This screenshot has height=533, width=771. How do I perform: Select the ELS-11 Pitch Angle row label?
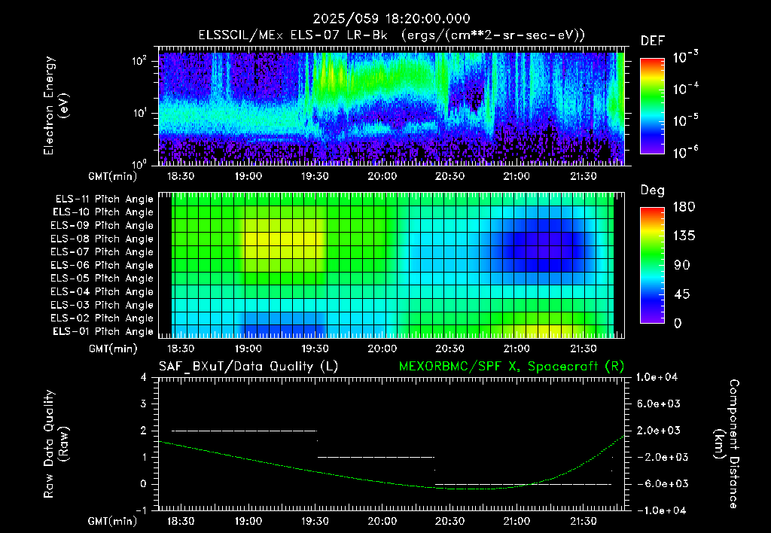[x=104, y=199]
